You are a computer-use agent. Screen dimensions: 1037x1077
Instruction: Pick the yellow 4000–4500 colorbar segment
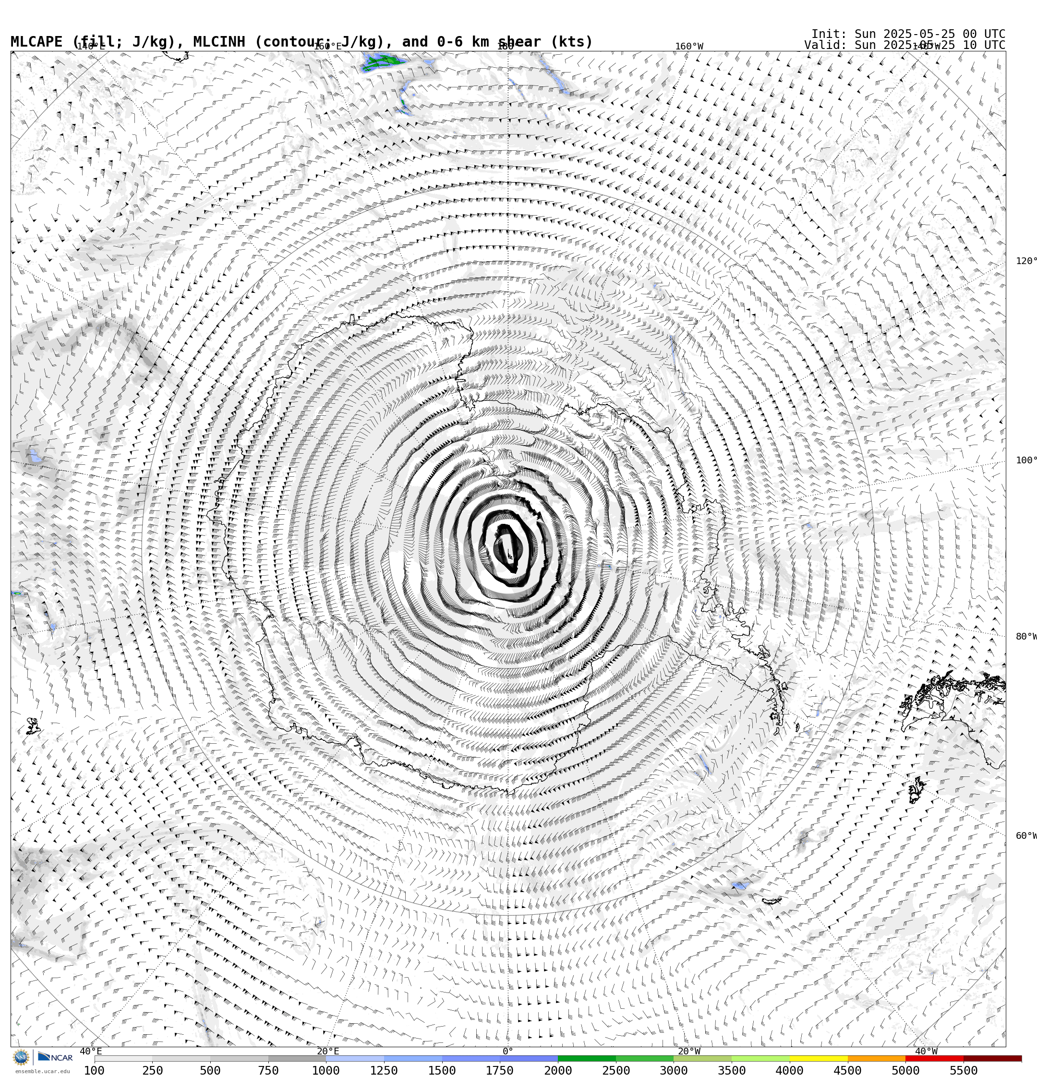(819, 1058)
